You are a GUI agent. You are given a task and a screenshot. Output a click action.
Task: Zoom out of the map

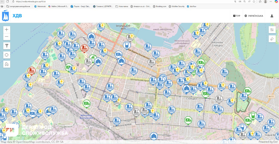click(x=6, y=37)
